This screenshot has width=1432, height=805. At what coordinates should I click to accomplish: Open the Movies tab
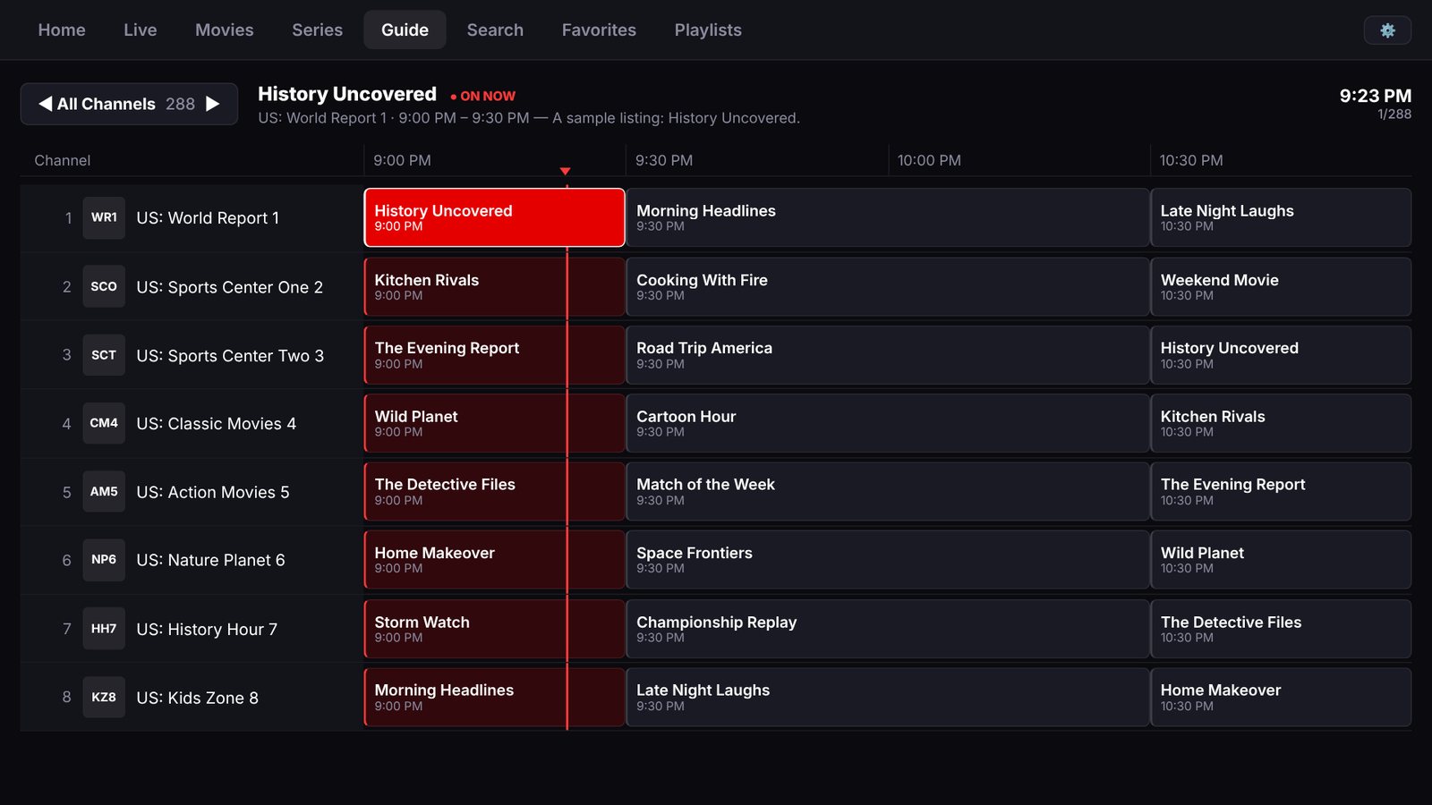point(225,30)
